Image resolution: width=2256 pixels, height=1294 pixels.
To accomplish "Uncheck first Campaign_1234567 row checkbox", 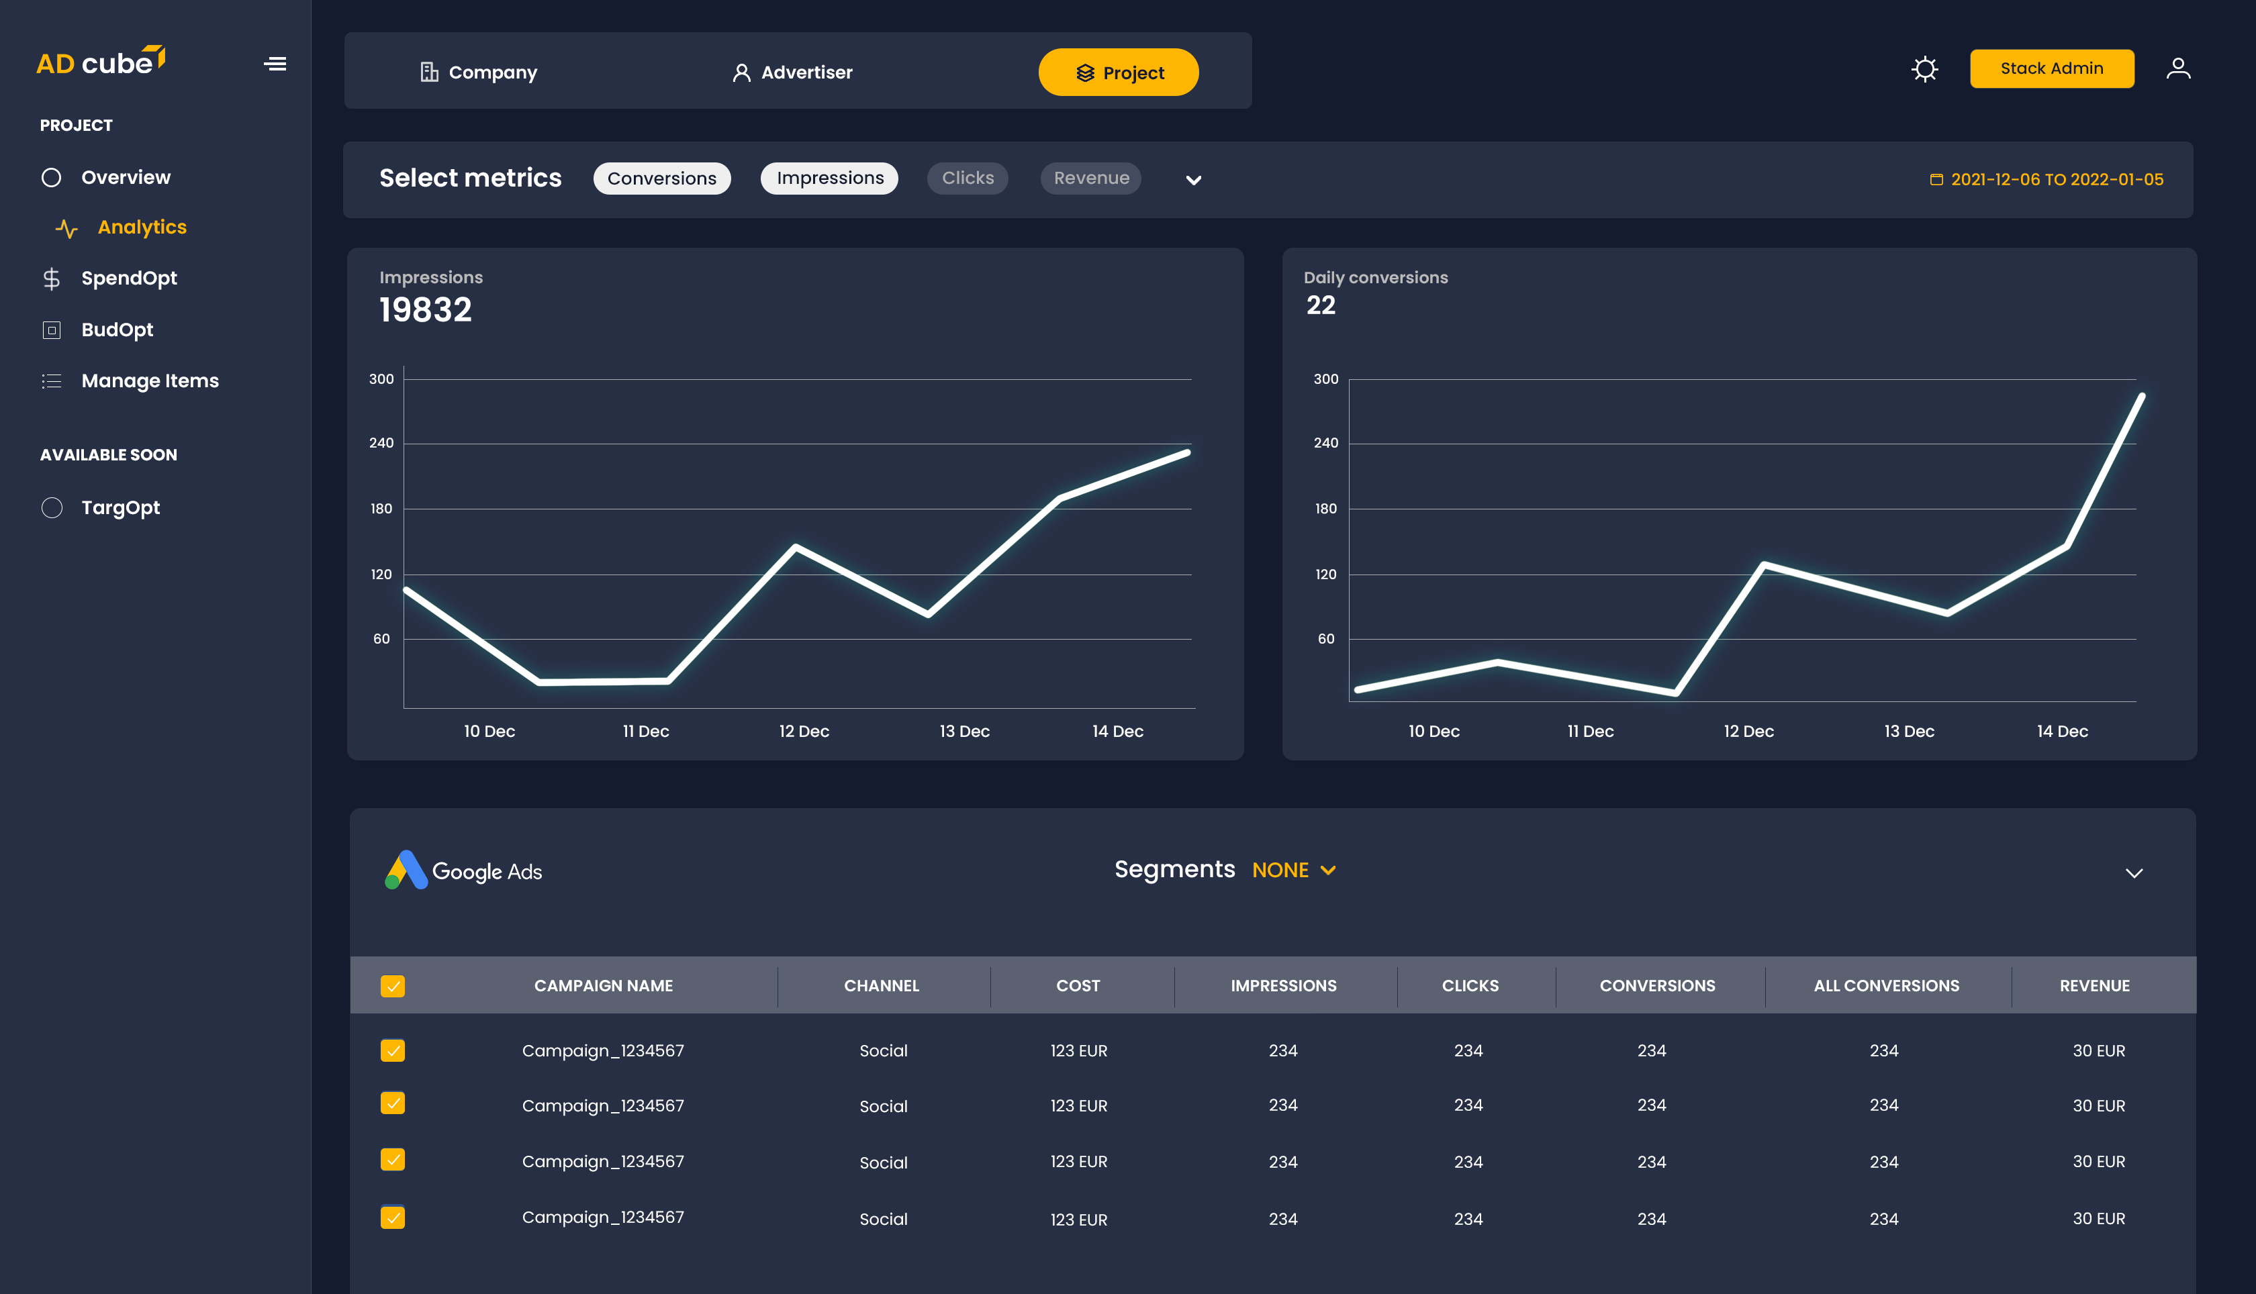I will click(x=392, y=1050).
